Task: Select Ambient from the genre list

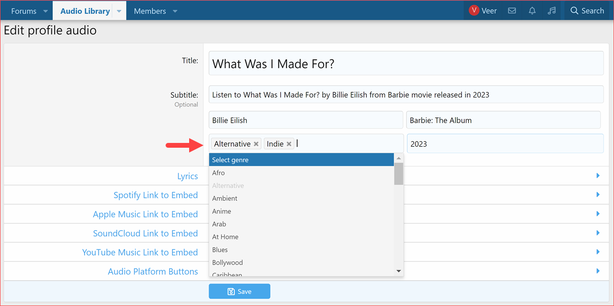Action: click(x=225, y=198)
